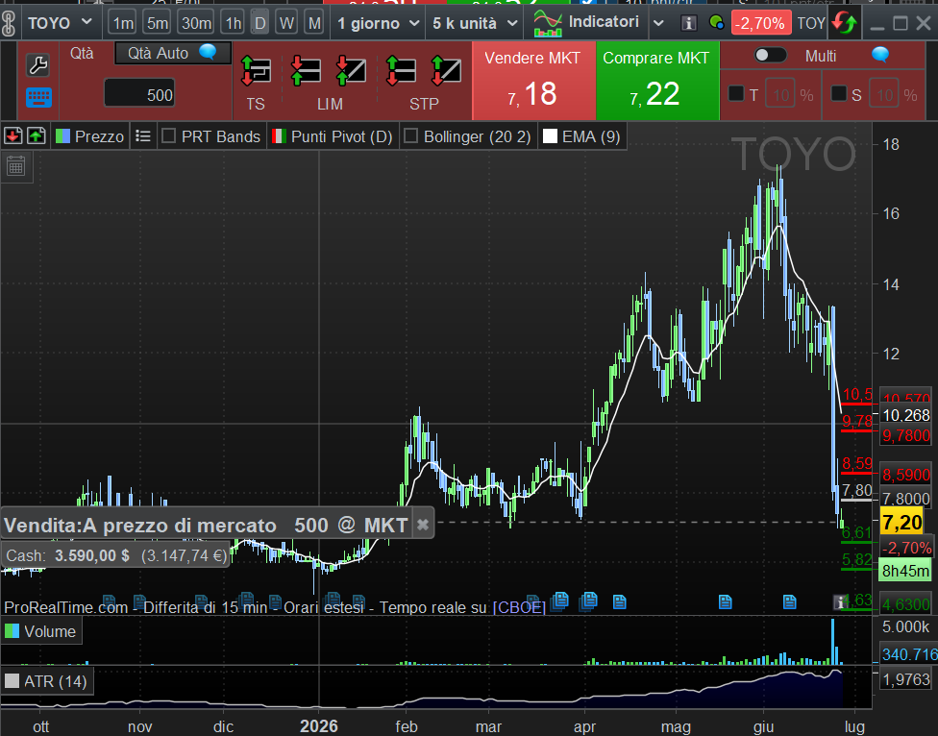Viewport: 938px width, 736px height.
Task: Click the -2,70% change badge
Action: tap(760, 23)
